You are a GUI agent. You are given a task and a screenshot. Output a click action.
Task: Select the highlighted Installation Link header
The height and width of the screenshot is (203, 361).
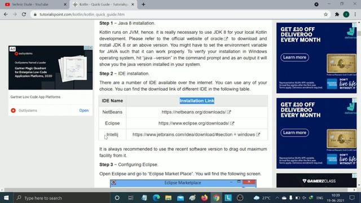click(x=197, y=101)
